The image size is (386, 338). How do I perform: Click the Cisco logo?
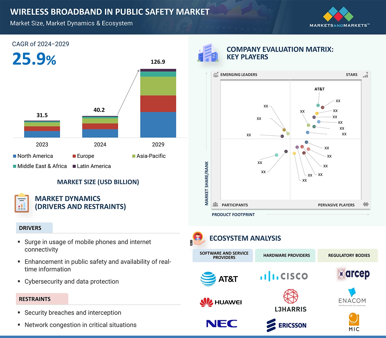[284, 276]
